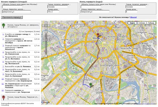Open route step 12 link
158x107 pixels.
tap(3, 90)
